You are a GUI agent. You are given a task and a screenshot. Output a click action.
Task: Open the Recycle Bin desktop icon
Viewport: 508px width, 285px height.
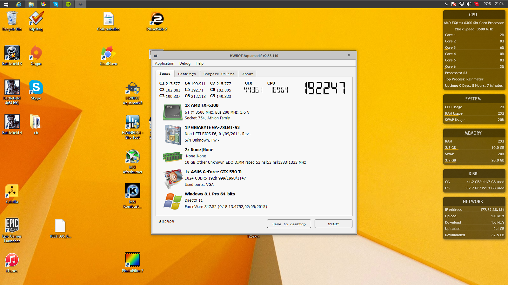point(12,21)
